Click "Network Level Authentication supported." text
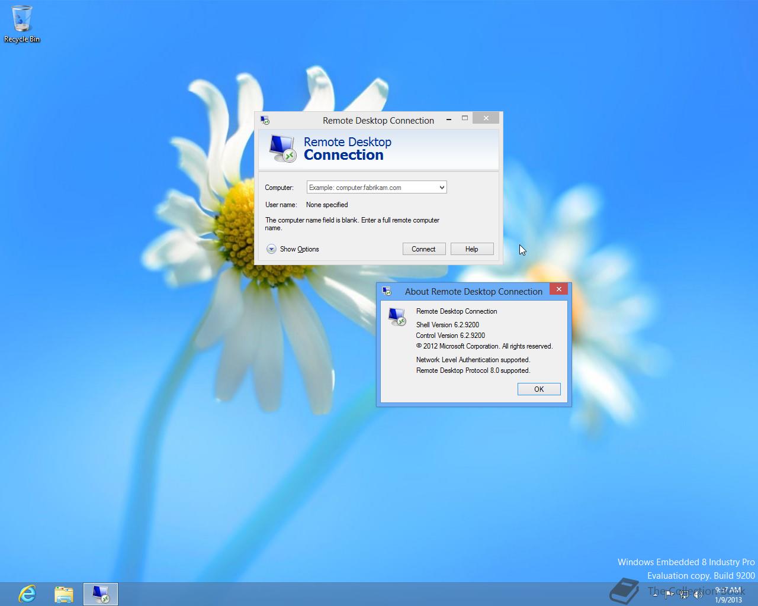Image resolution: width=758 pixels, height=606 pixels. pyautogui.click(x=473, y=360)
